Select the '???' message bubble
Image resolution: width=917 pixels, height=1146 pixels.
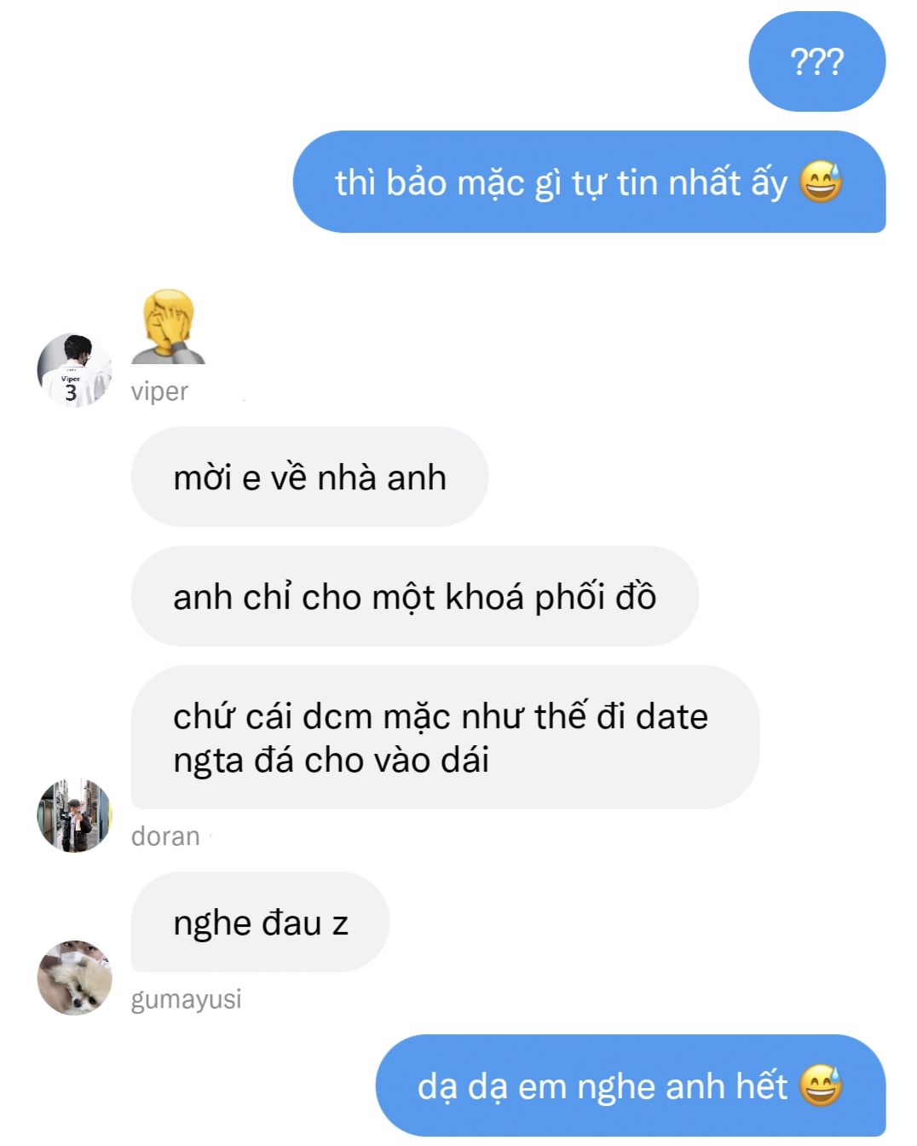[817, 62]
